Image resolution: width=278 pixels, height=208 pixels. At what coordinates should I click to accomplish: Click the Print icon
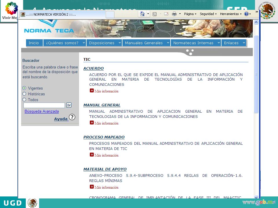[x=174, y=14]
